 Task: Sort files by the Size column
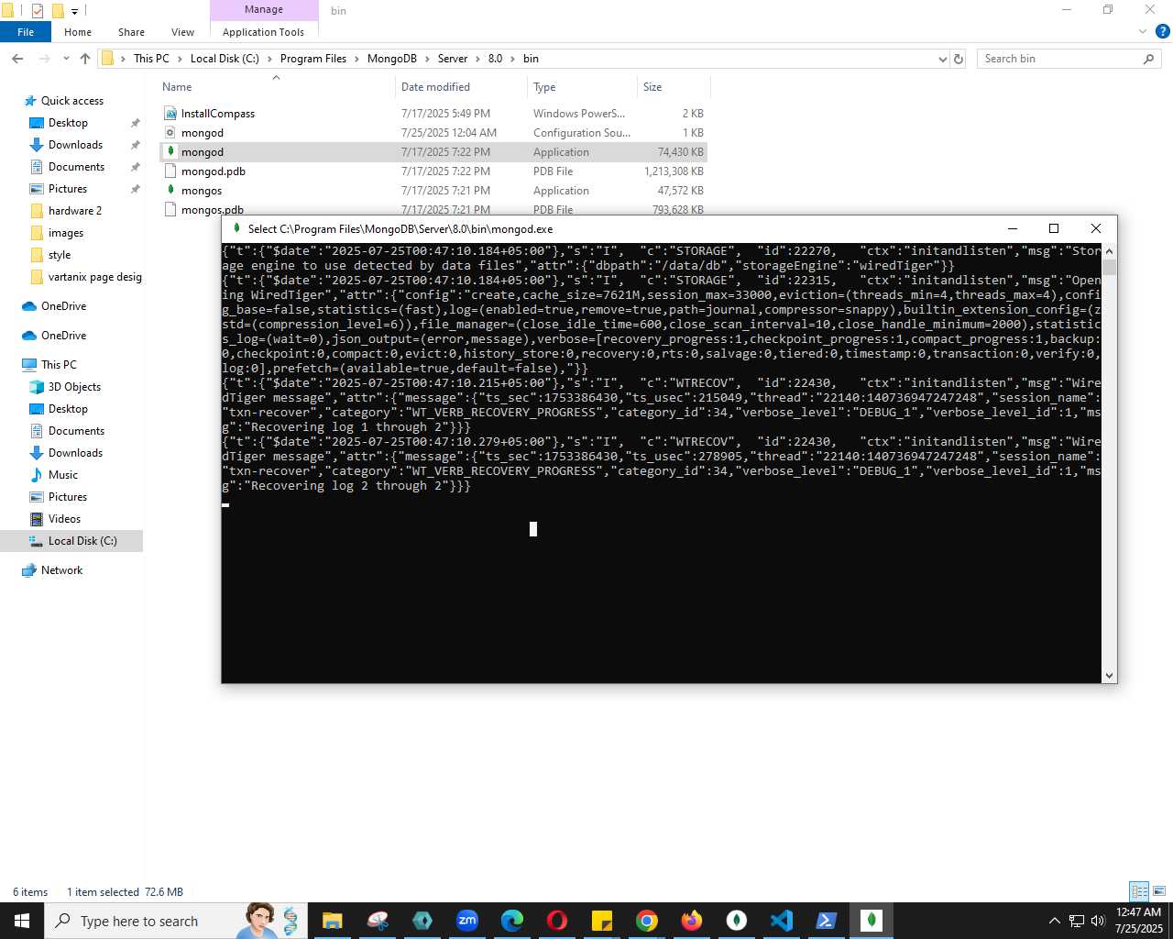pos(674,87)
